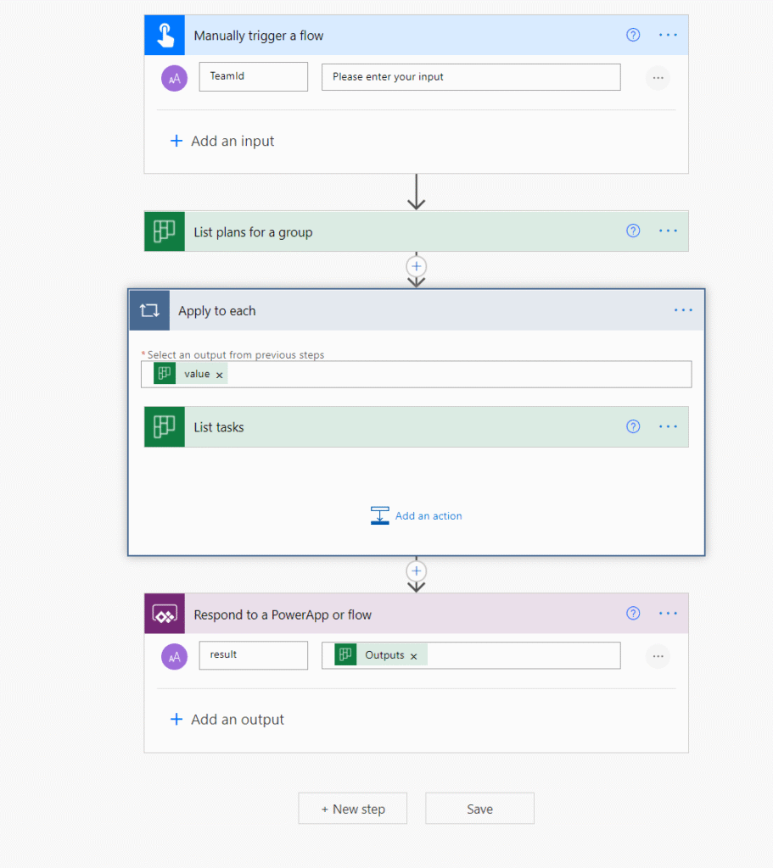
Task: Open help for List plans for a group
Action: point(633,231)
